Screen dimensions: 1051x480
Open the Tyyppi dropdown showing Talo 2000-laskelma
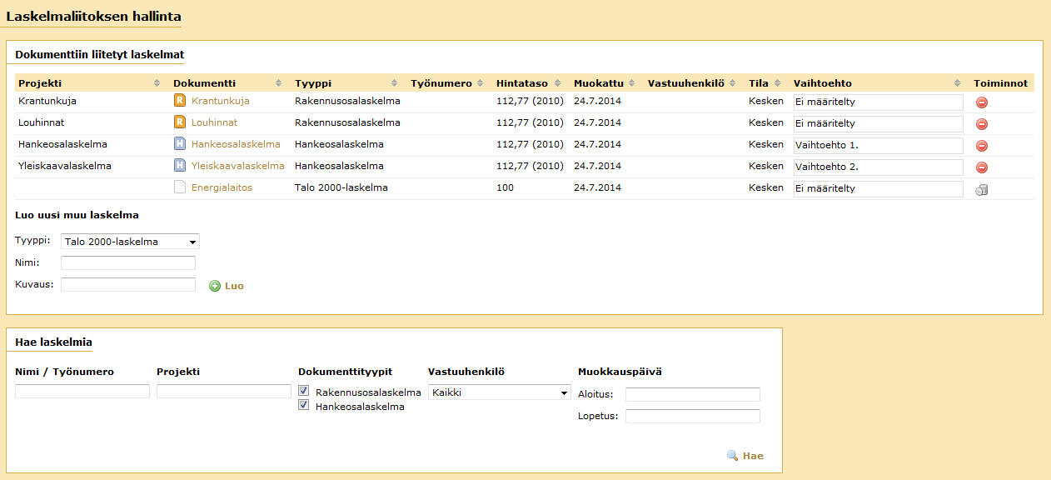130,242
